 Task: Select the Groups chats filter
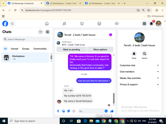coord(26,49)
